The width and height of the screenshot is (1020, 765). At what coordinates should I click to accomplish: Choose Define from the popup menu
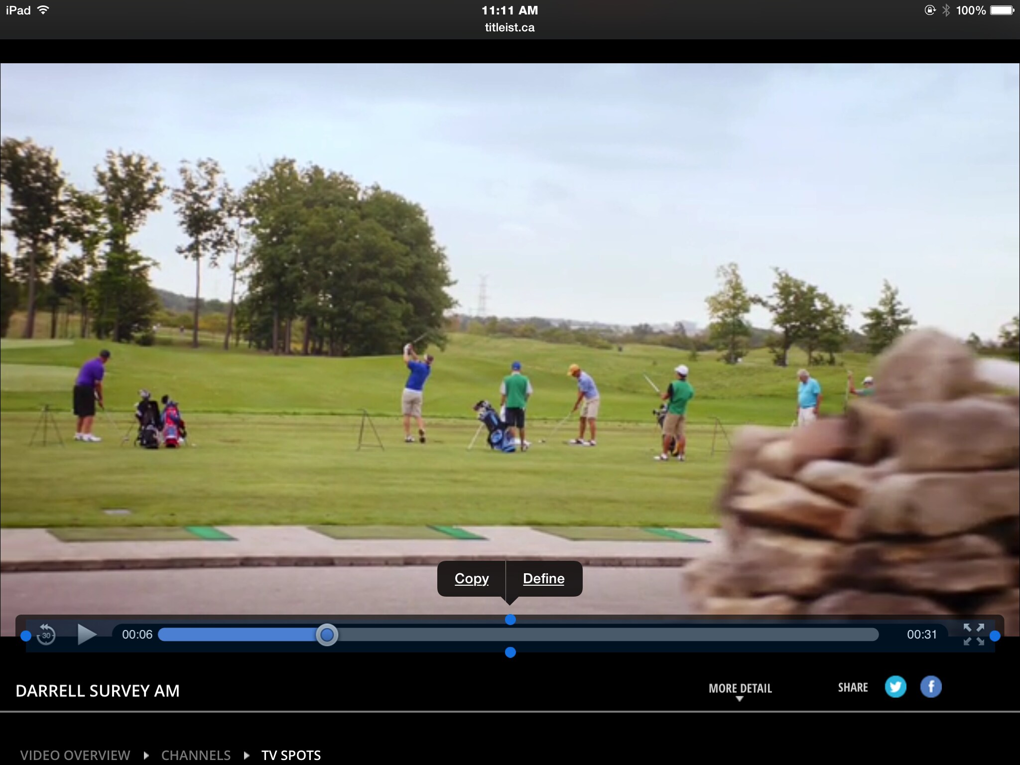click(x=543, y=578)
